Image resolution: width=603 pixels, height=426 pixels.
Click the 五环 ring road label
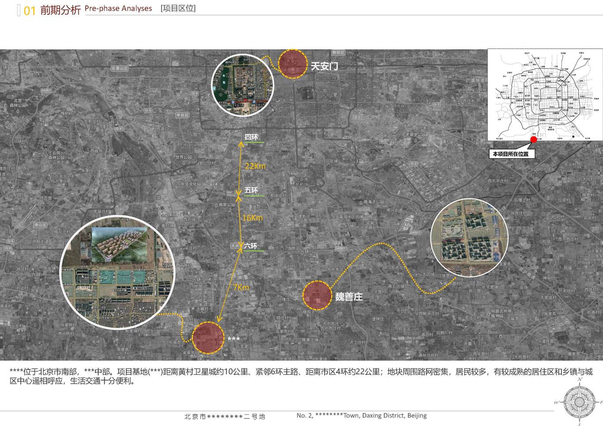(x=251, y=190)
